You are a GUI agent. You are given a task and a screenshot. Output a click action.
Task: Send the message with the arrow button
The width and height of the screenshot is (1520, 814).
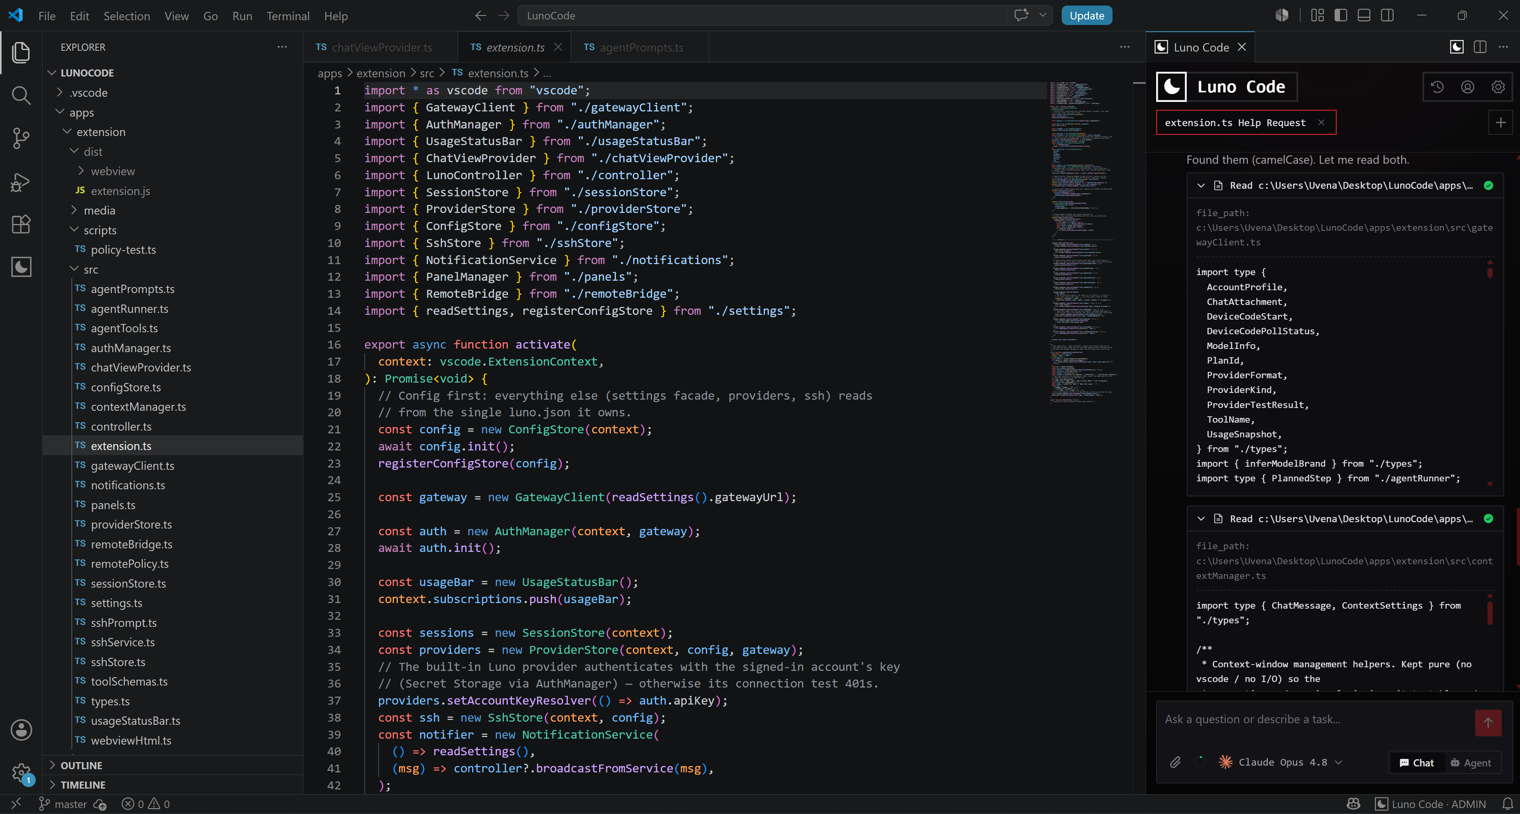[1487, 722]
